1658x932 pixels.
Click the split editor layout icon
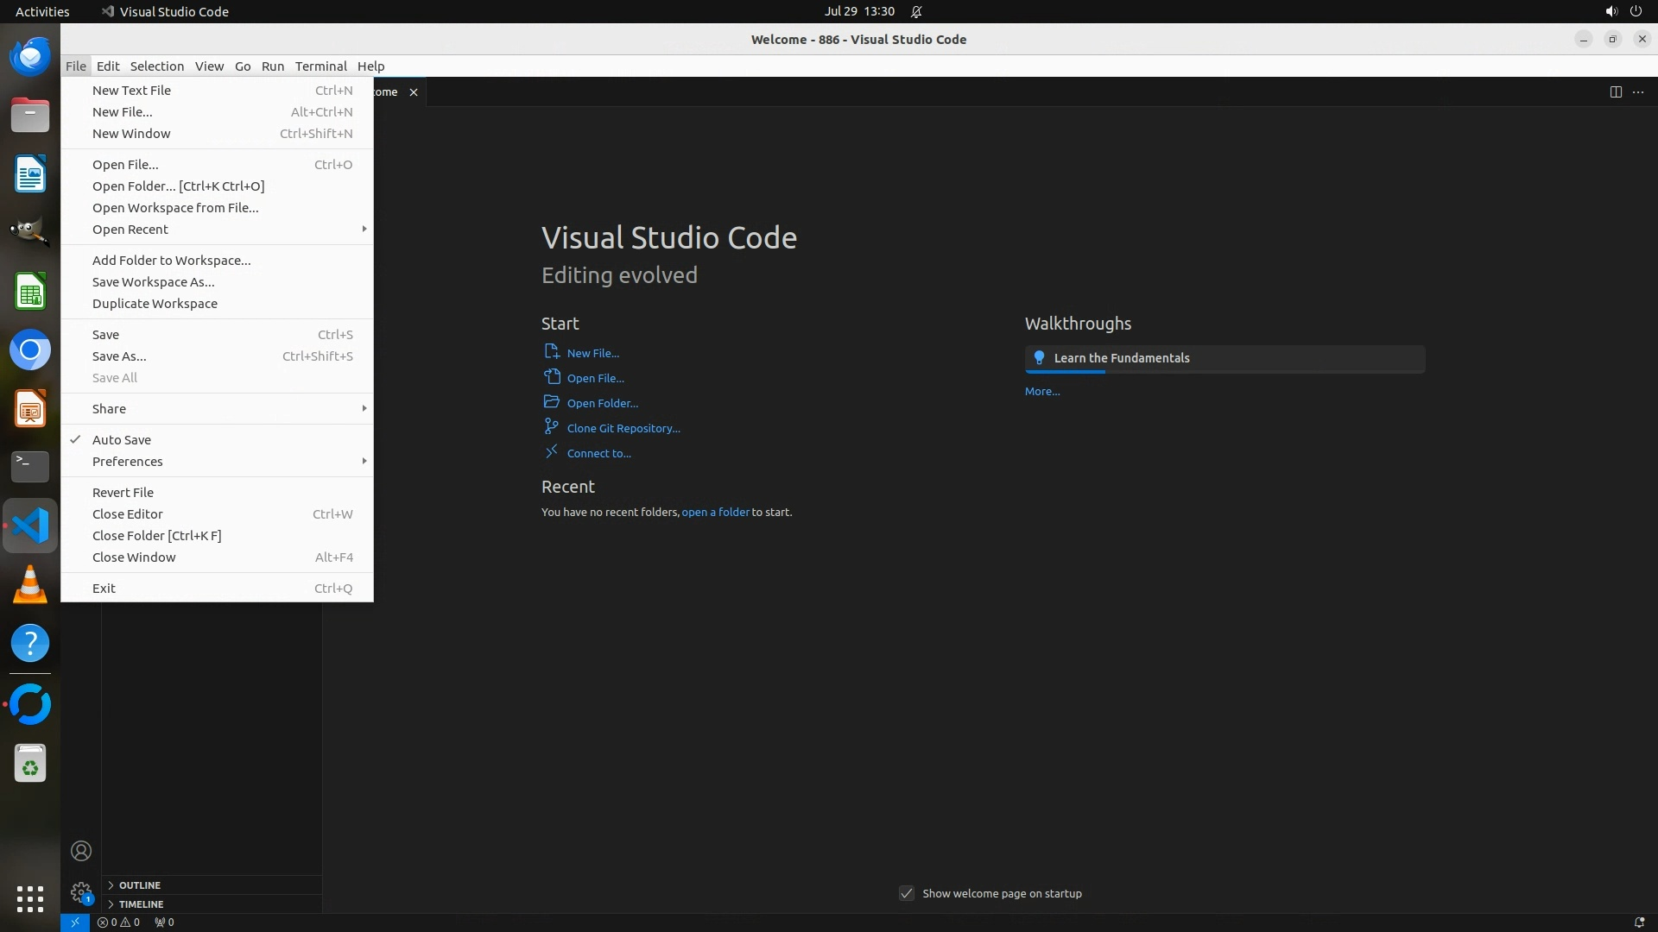point(1616,92)
